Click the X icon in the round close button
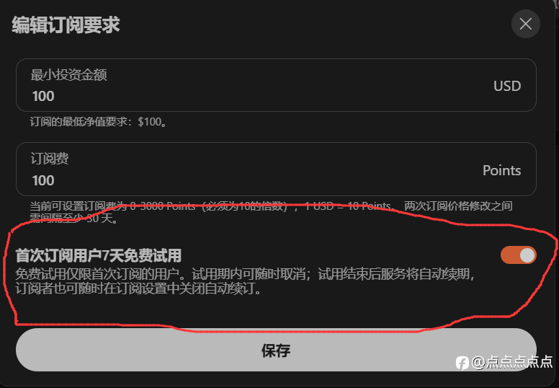The width and height of the screenshot is (559, 388). pyautogui.click(x=525, y=25)
